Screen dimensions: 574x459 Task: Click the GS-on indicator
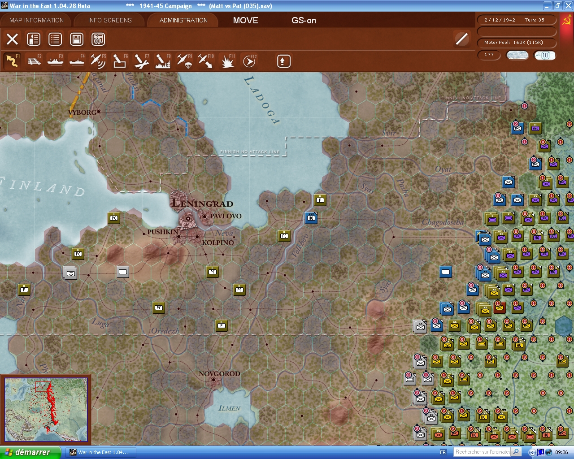[304, 20]
